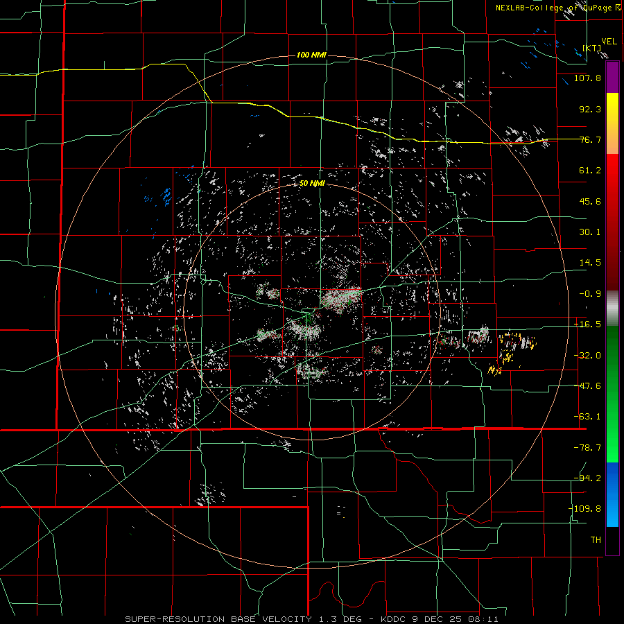Click the NEXLAB-College of DuPage label
This screenshot has width=624, height=624.
[x=557, y=8]
